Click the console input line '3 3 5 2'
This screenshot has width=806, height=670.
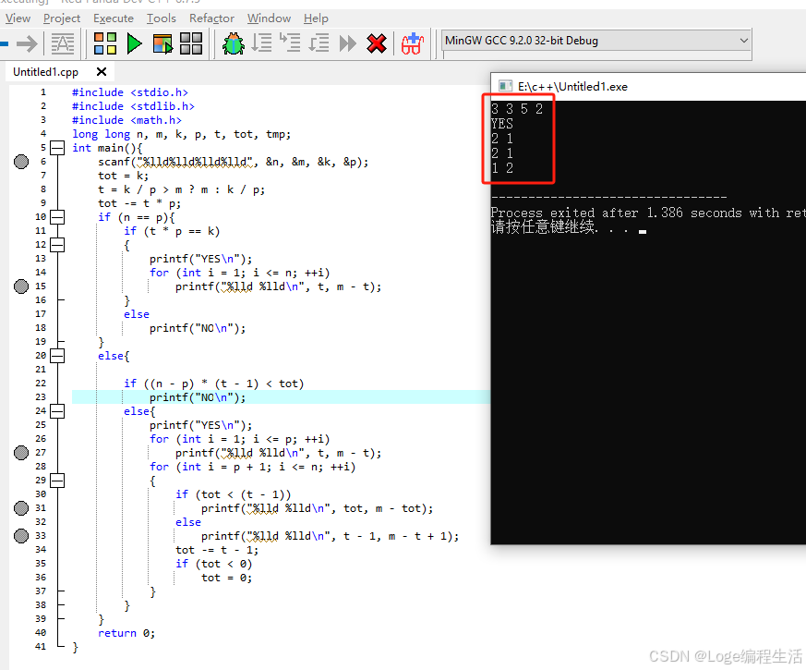click(x=517, y=109)
